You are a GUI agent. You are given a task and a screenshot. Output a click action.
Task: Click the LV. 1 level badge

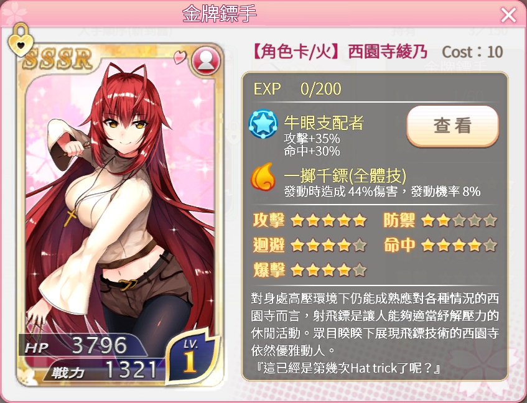(192, 356)
